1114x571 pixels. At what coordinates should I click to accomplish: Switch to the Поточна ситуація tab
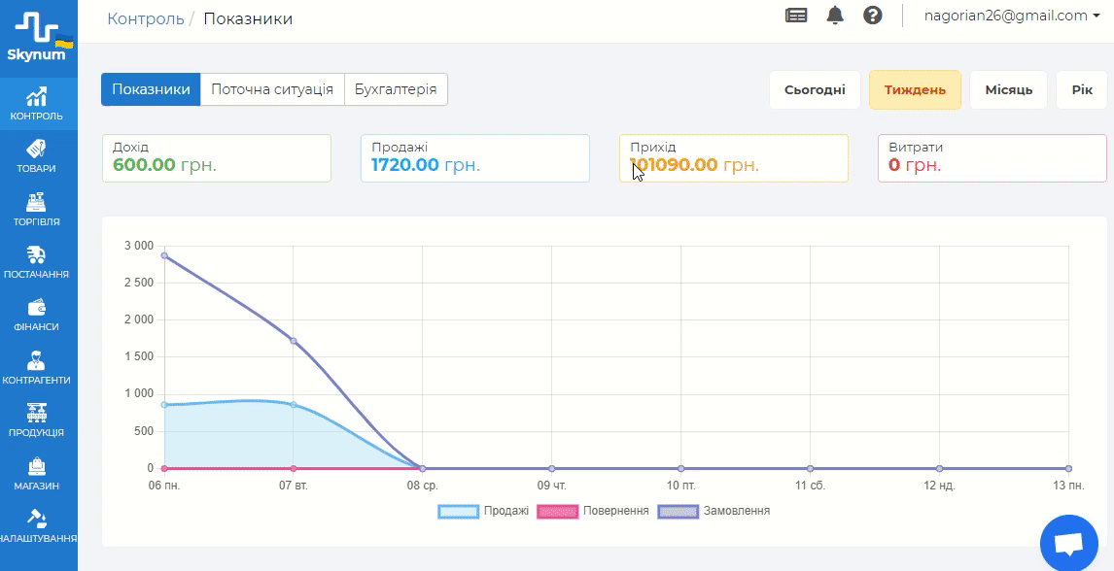(272, 89)
